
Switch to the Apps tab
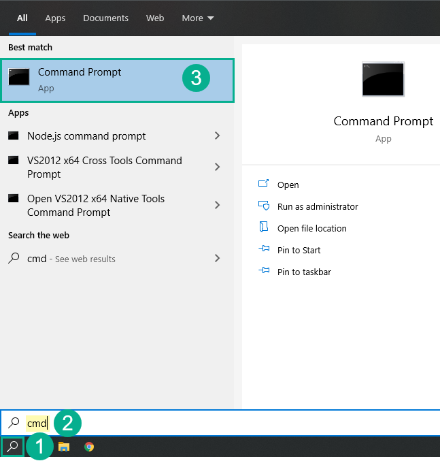click(x=55, y=18)
